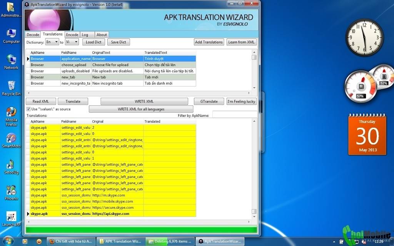Click the WRITE XML button
Viewport: 394px width, 246px height.
tap(144, 101)
